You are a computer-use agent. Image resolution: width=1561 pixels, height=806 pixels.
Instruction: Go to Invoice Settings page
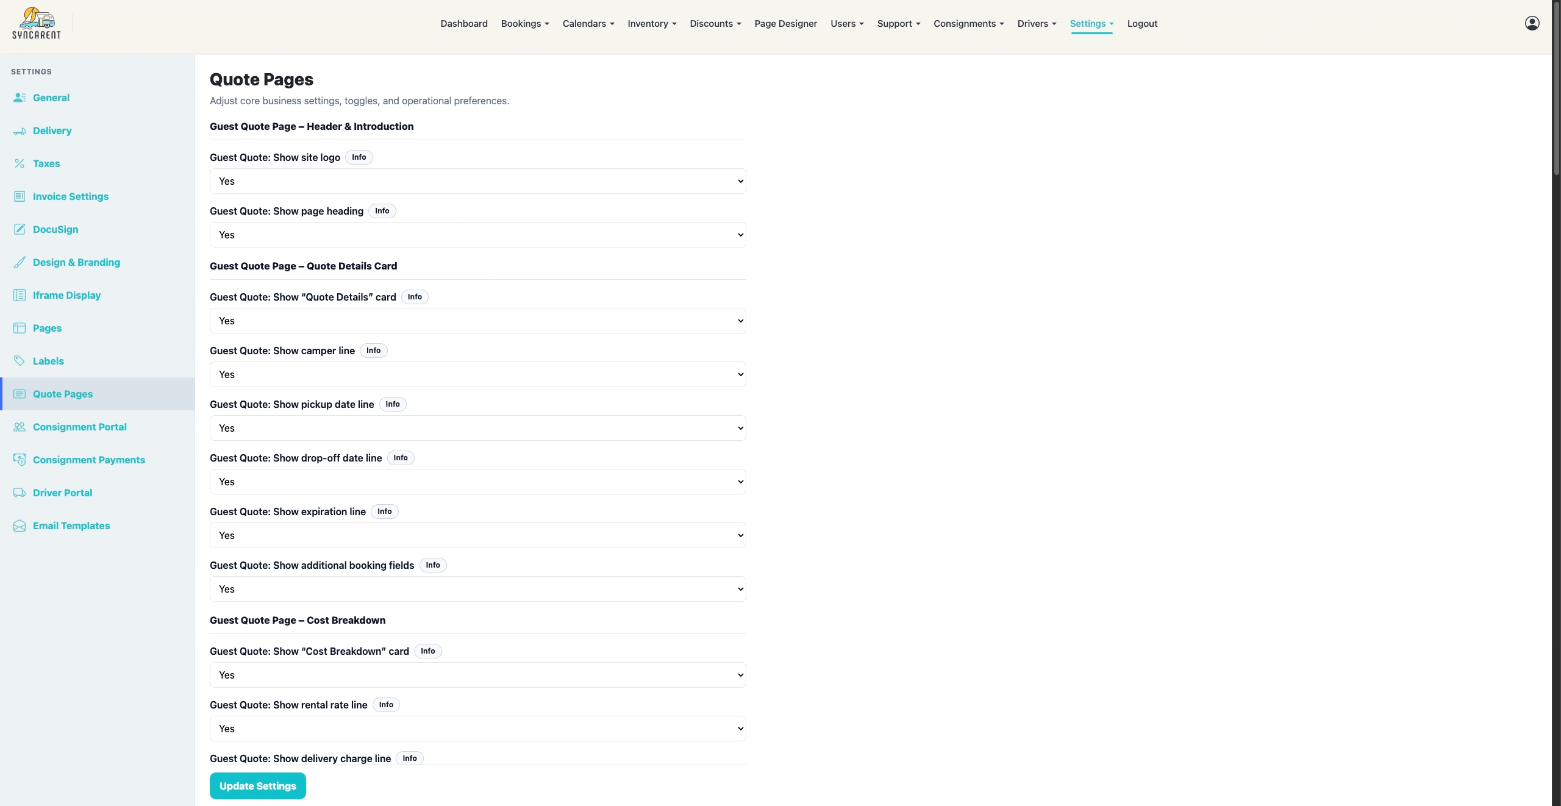(71, 196)
